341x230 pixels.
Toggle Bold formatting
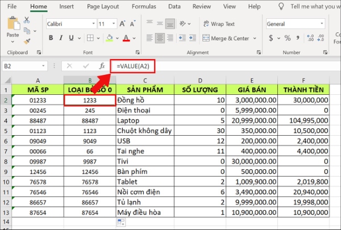click(x=51, y=38)
